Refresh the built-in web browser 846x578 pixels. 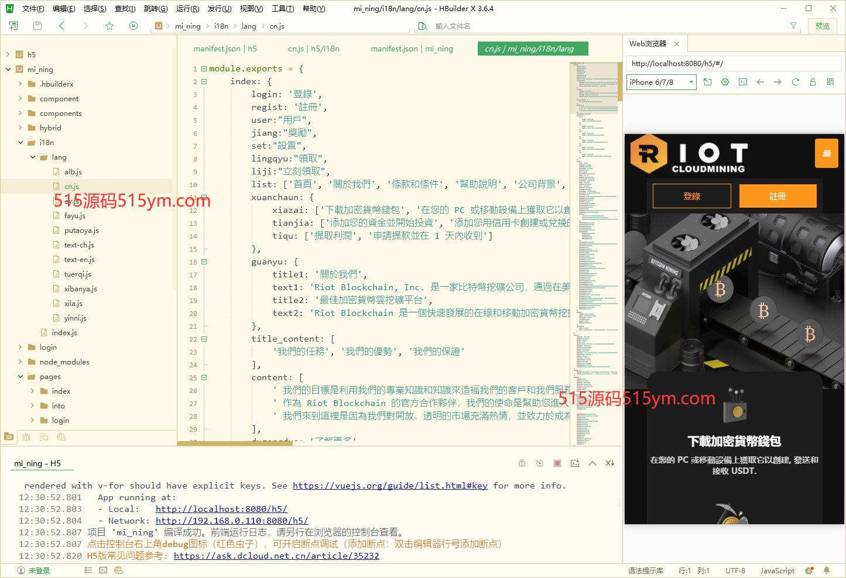coord(795,82)
